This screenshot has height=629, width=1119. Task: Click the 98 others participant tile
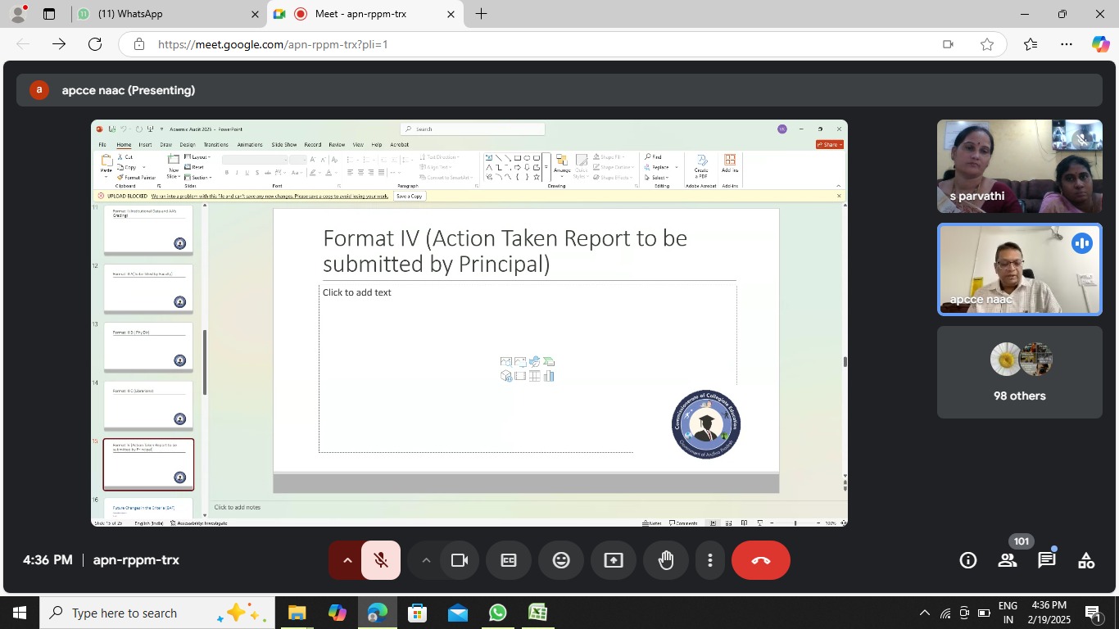pyautogui.click(x=1019, y=373)
